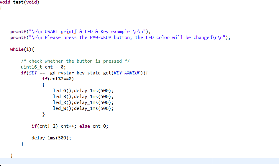This screenshot has width=279, height=166.
Task: Click the uint16_t type keyword
Action: 32,67
